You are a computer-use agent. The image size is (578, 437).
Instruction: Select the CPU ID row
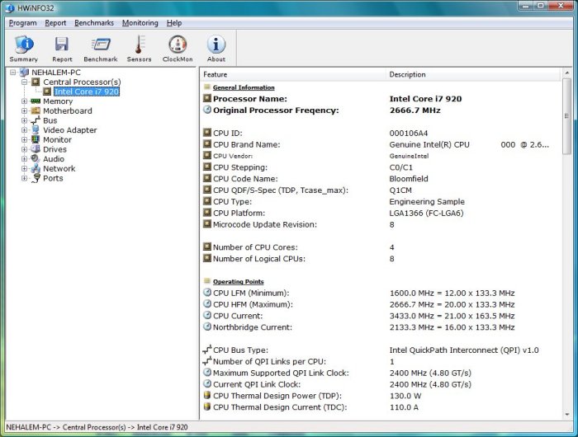(381, 133)
